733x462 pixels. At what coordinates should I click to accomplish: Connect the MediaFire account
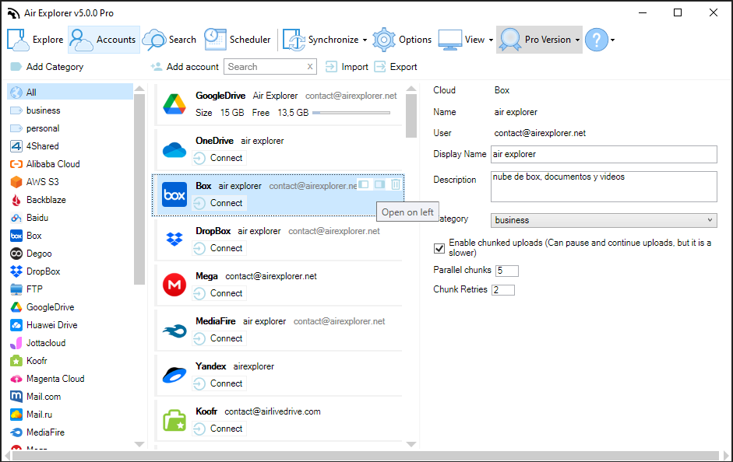(219, 338)
